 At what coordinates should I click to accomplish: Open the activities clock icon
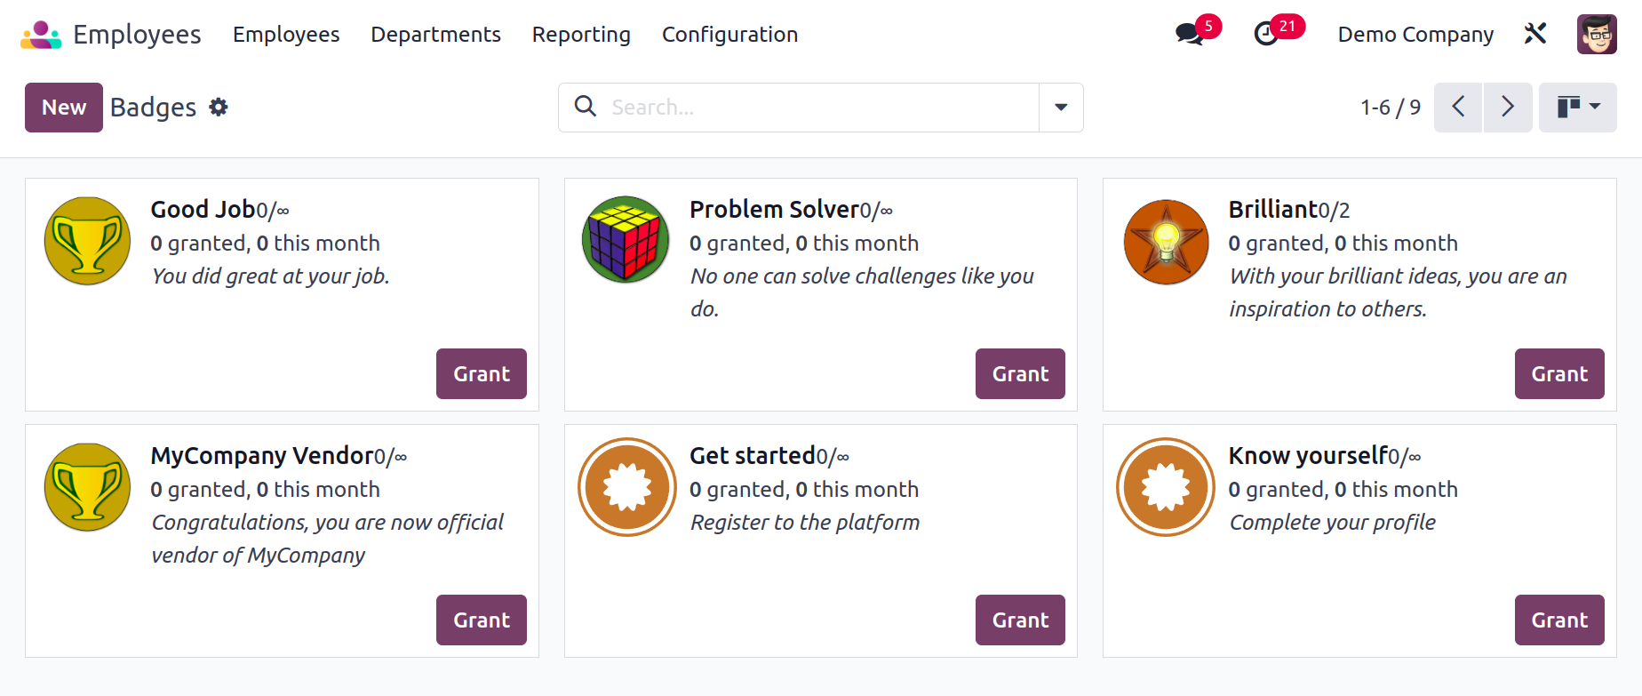coord(1266,35)
